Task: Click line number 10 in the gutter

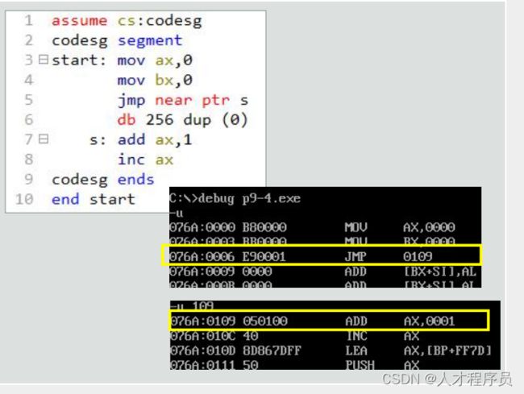Action: (24, 199)
